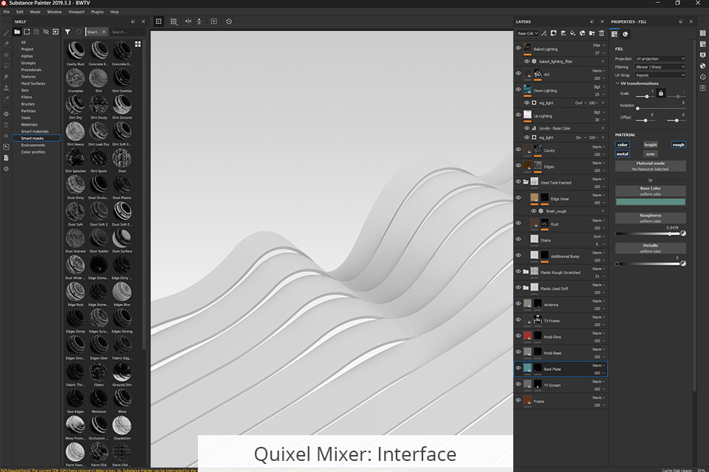
Task: Toggle horizontal symmetry icon in top toolbar
Action: click(x=188, y=21)
